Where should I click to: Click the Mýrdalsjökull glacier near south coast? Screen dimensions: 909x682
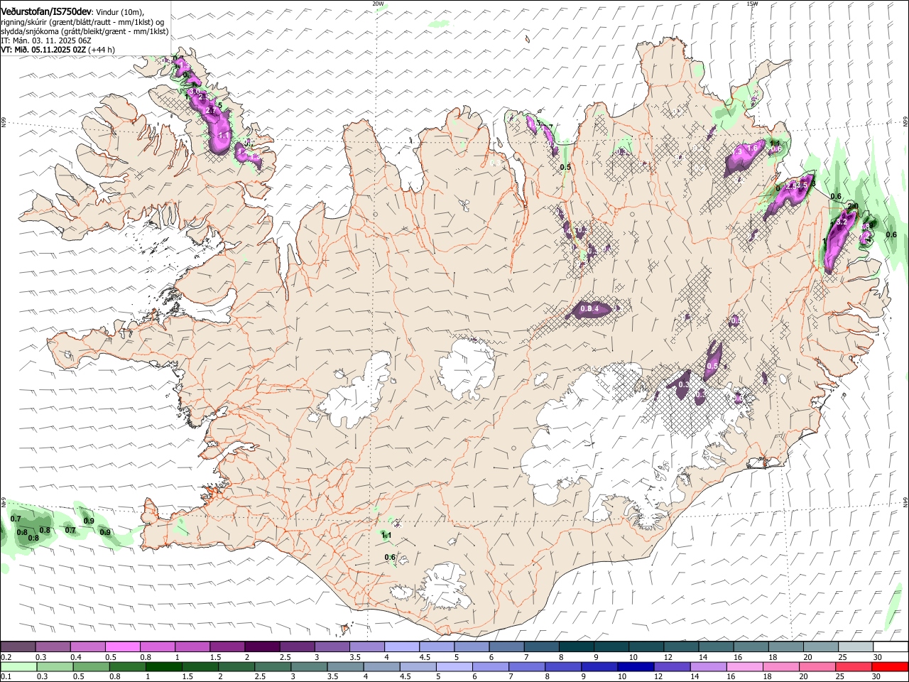(x=444, y=586)
